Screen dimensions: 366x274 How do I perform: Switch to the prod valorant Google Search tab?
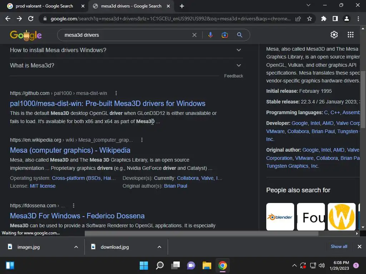(x=44, y=6)
